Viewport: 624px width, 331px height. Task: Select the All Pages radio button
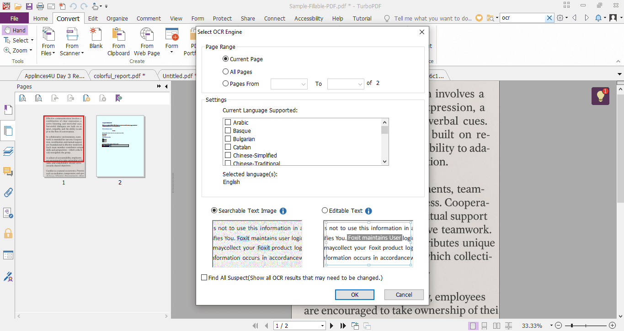pyautogui.click(x=225, y=71)
